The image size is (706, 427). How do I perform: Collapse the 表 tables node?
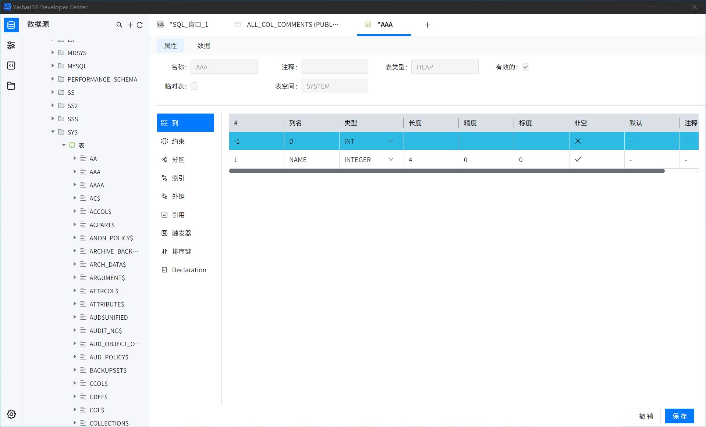(x=64, y=145)
